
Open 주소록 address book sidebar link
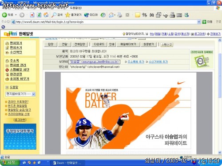tap(14, 61)
